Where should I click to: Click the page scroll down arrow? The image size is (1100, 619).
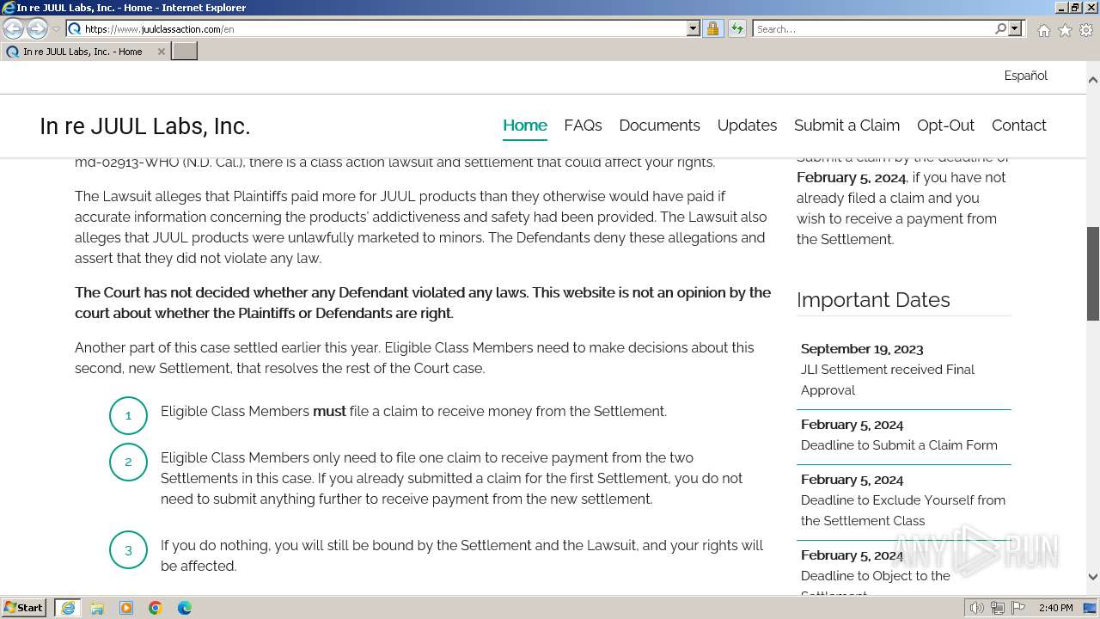tap(1092, 578)
